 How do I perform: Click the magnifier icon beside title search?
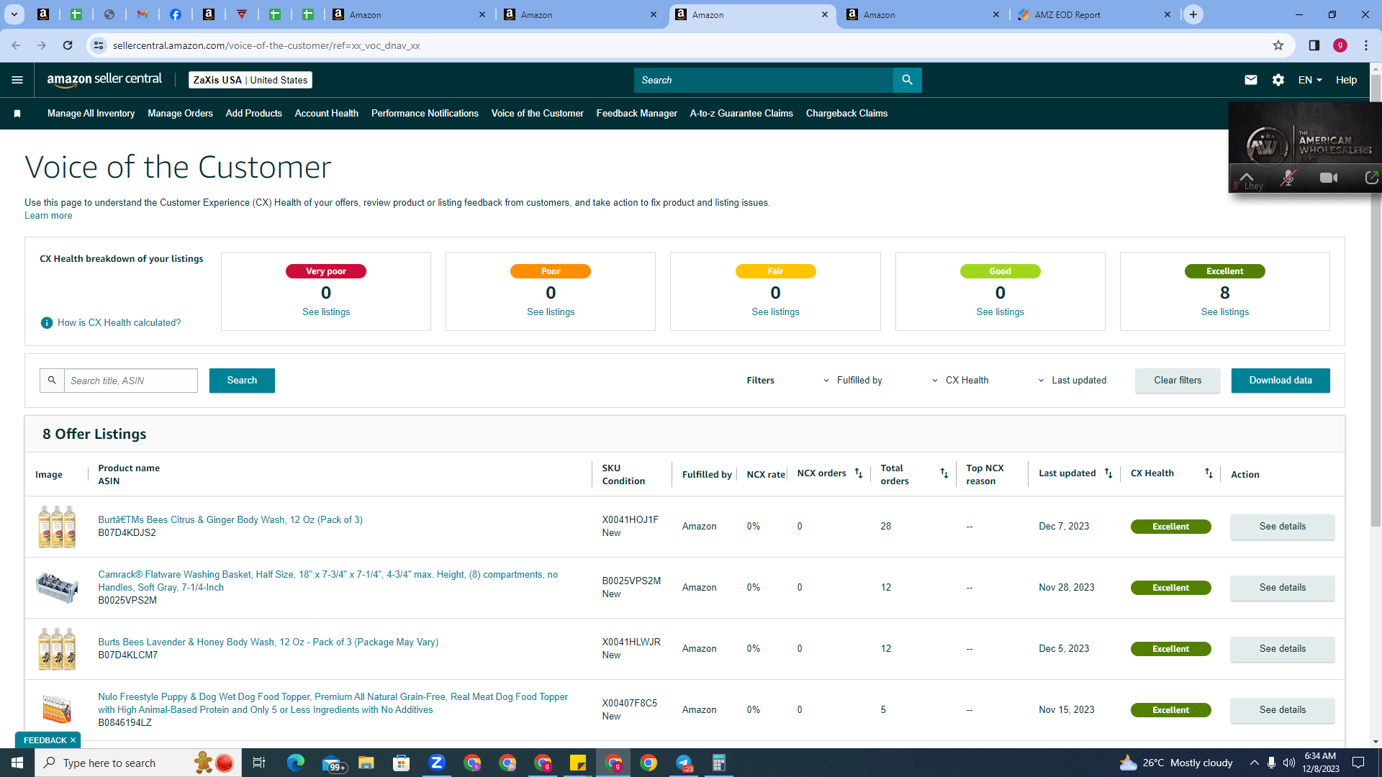(52, 381)
